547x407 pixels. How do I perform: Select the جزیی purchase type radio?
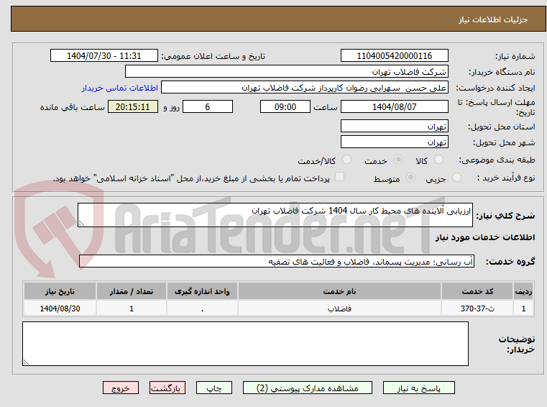click(x=456, y=178)
